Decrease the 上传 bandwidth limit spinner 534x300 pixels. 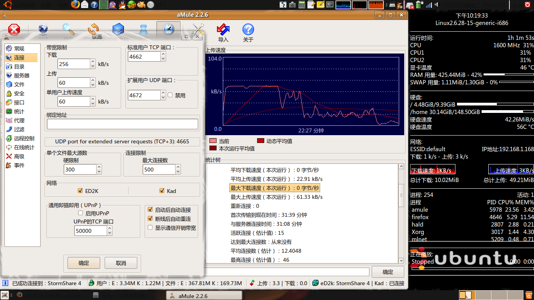(93, 85)
